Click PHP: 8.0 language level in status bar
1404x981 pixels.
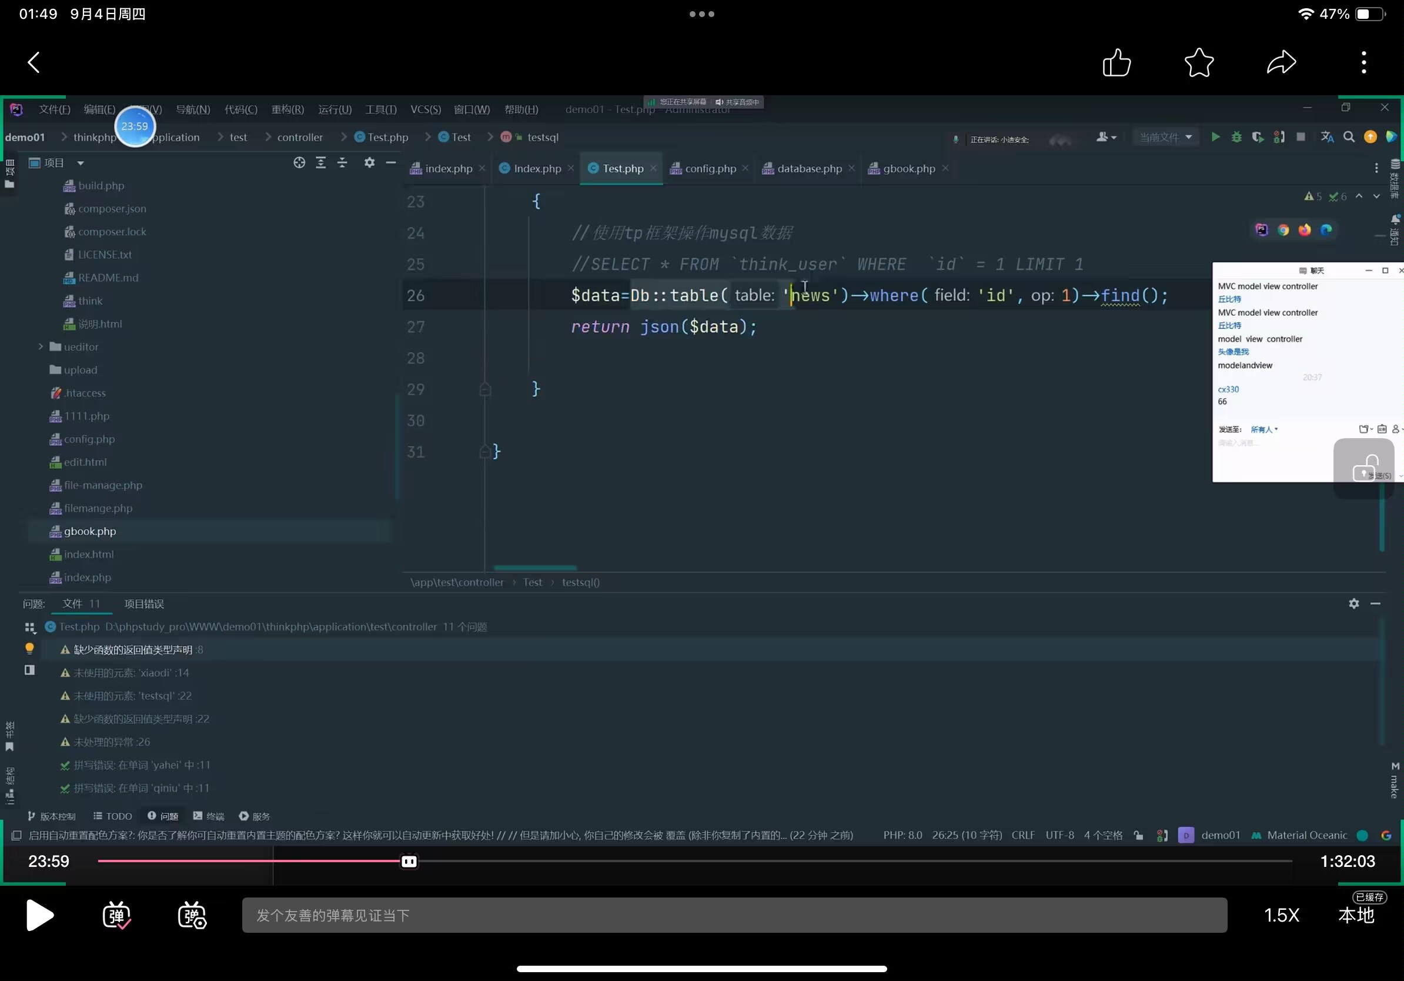pos(902,836)
